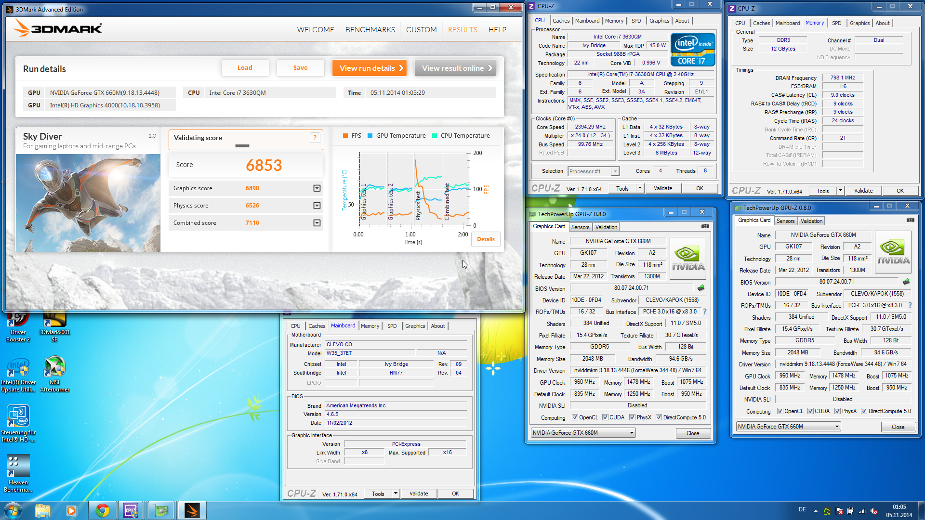Click the Sky Diver benchmark thumbnail image
Screen dimensions: 925x520
[x=88, y=203]
